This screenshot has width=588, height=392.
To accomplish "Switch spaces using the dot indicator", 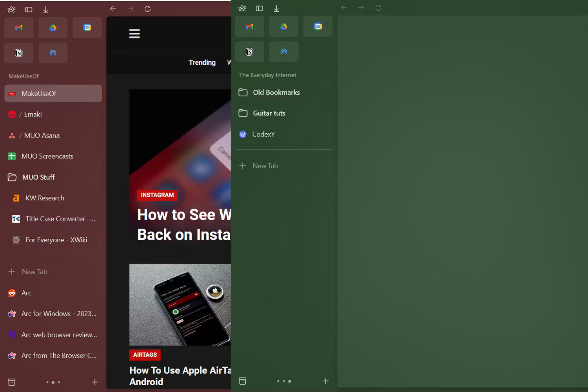I will click(x=53, y=382).
